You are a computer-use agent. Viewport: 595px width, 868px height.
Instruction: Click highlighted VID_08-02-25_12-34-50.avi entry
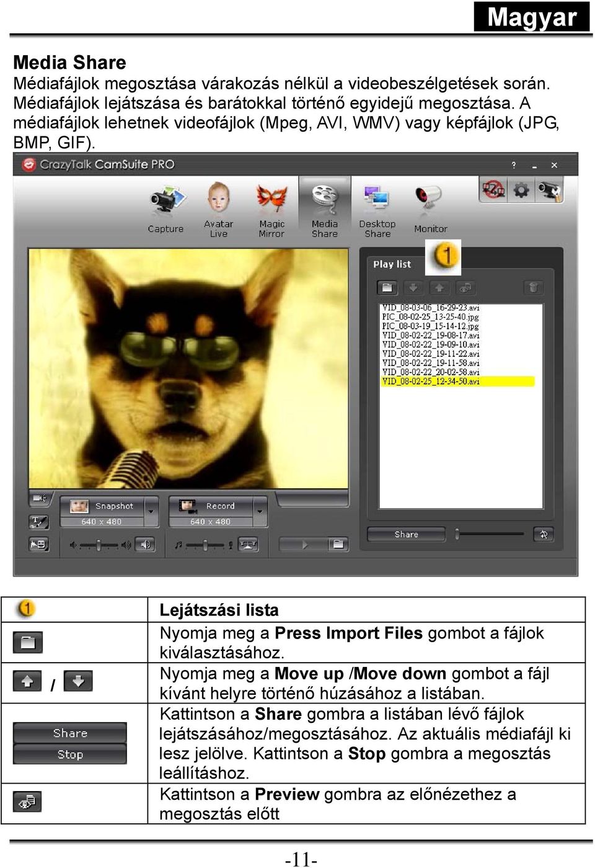[457, 382]
